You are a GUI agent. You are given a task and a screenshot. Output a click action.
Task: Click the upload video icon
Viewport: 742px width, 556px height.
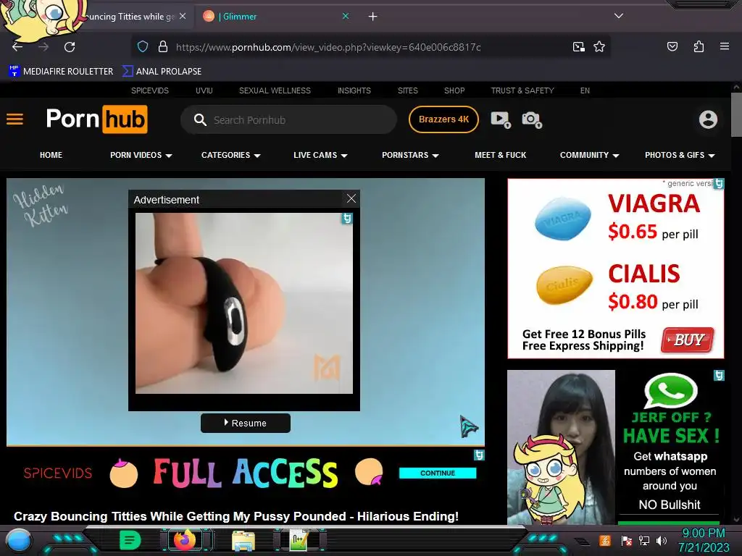point(500,119)
